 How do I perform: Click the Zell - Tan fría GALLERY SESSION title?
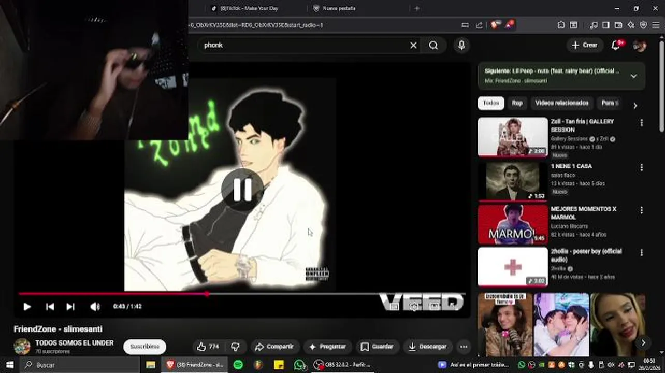pyautogui.click(x=582, y=125)
